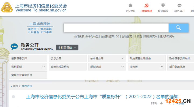Focus the site search input box
Viewport: 194px width, 107px height.
[116, 28]
